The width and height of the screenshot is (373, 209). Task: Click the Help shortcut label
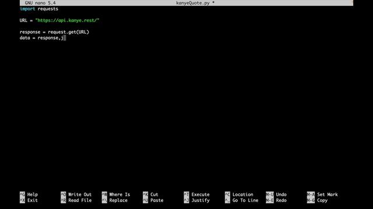click(33, 194)
